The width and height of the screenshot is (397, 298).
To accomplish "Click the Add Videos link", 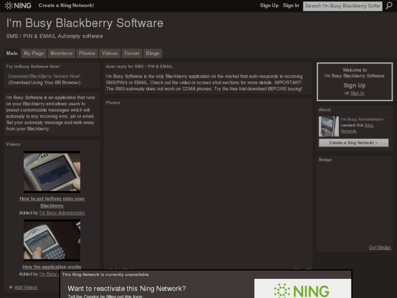I will pyautogui.click(x=26, y=287).
